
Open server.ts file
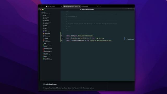pos(46,53)
